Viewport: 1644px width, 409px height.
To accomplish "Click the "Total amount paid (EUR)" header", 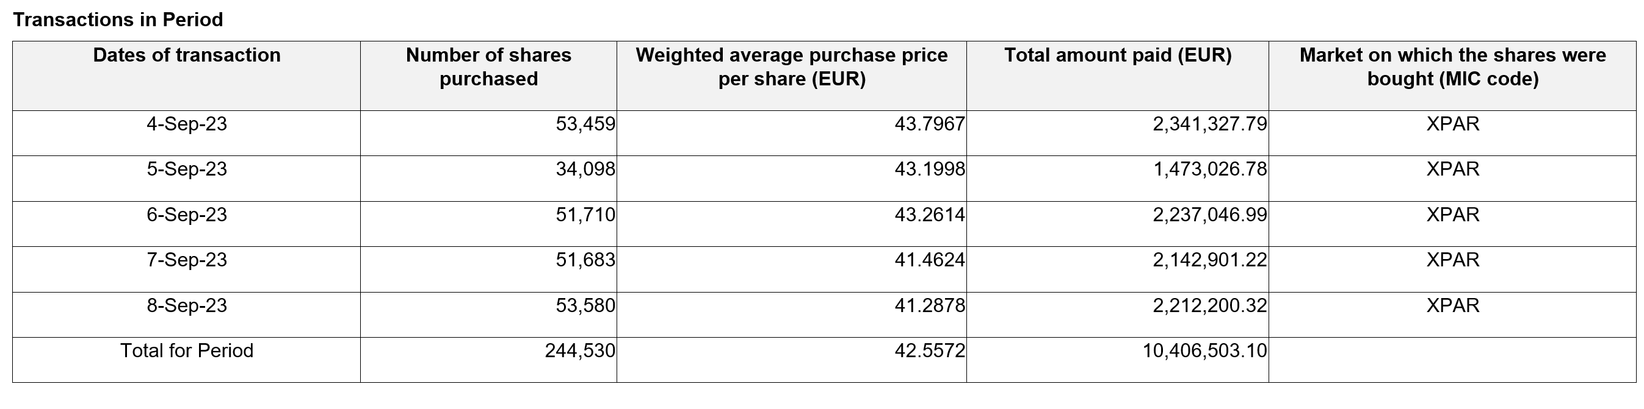I will pyautogui.click(x=1118, y=55).
